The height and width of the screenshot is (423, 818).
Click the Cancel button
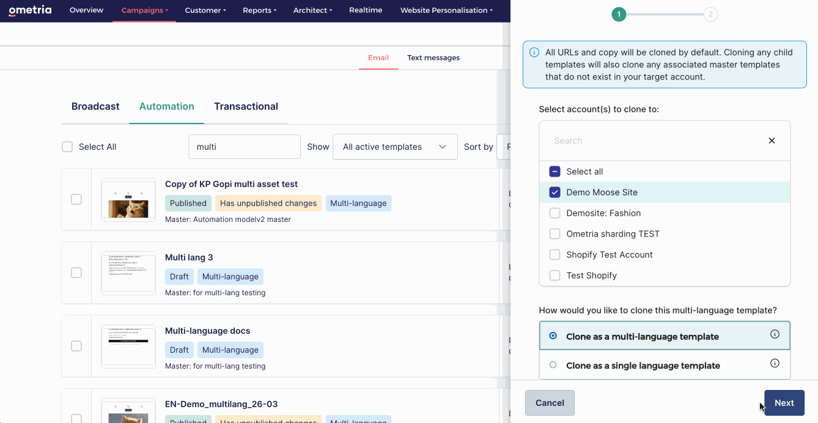click(550, 403)
